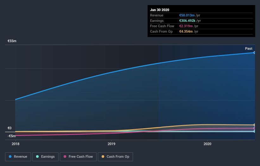Toggle the Free Cash Flow legend button
The width and height of the screenshot is (260, 166).
tap(78, 157)
